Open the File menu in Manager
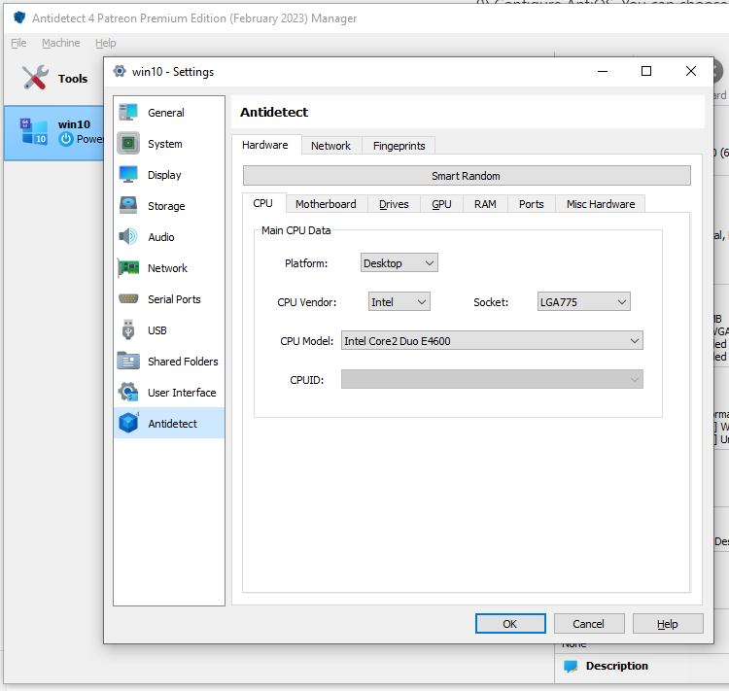 [x=18, y=43]
